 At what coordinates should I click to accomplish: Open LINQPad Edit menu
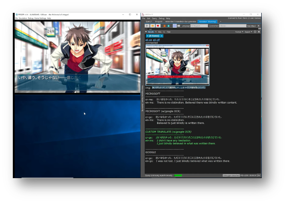148,18
